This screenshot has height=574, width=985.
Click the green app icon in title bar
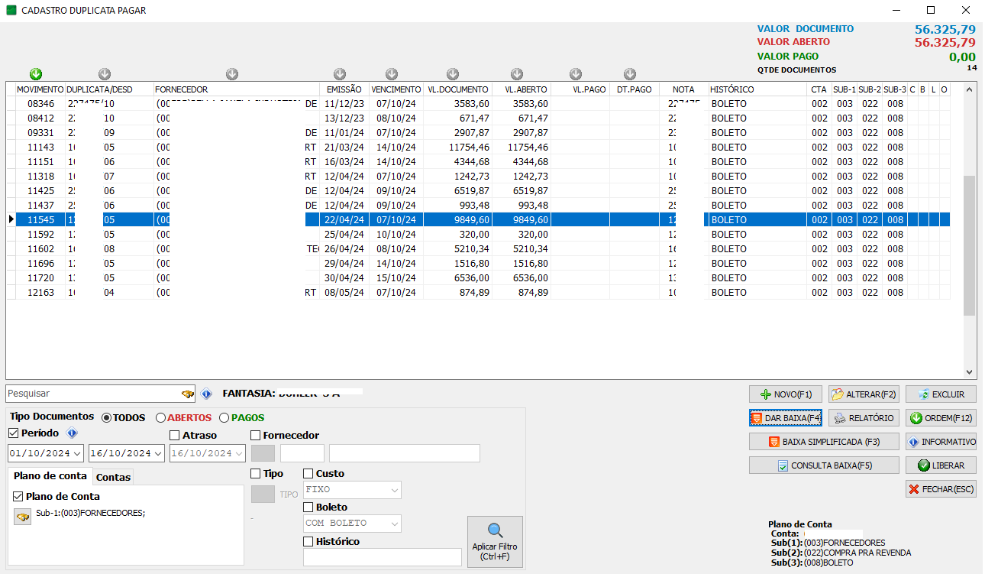11,11
